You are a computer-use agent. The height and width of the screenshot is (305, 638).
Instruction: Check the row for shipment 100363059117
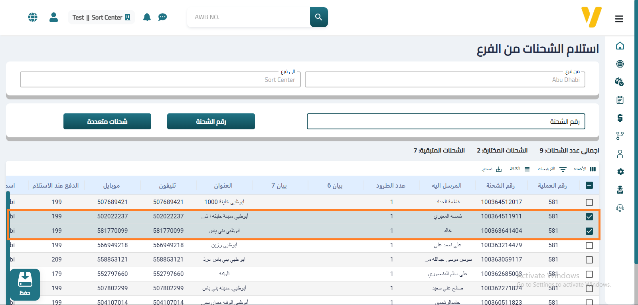[x=589, y=260]
